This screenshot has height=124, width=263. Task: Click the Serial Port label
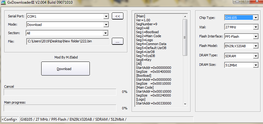pos(16,16)
